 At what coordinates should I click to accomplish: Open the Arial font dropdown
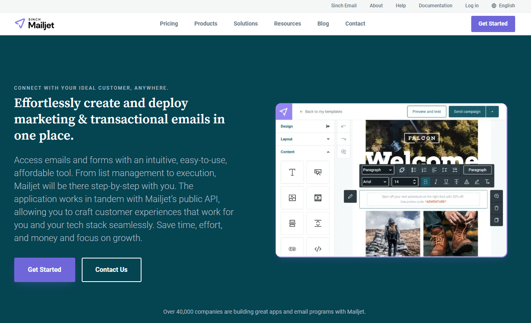(375, 182)
